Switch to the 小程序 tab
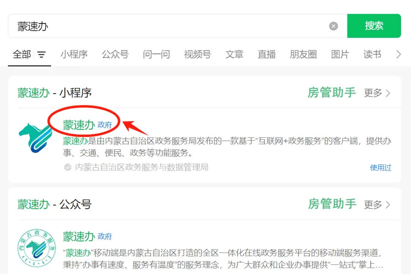This screenshot has width=411, height=274. [x=74, y=54]
